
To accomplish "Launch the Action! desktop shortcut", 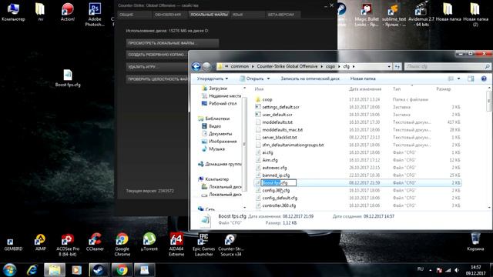I will point(67,12).
